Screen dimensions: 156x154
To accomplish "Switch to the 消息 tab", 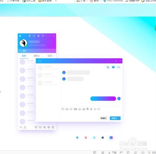I will [24, 56].
